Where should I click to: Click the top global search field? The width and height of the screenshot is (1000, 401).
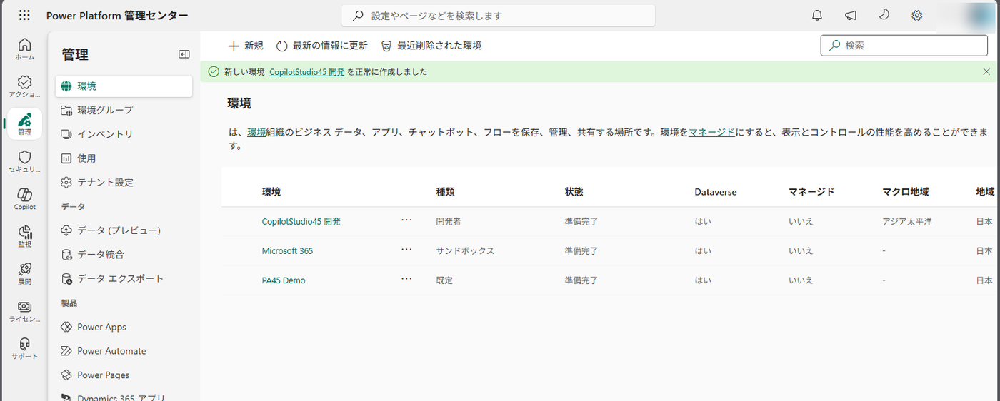coord(498,15)
